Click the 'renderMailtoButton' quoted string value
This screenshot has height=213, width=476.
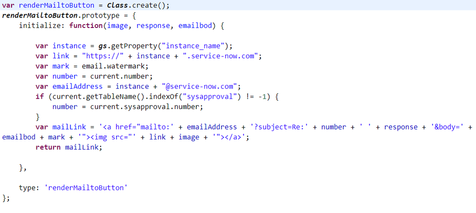click(86, 188)
